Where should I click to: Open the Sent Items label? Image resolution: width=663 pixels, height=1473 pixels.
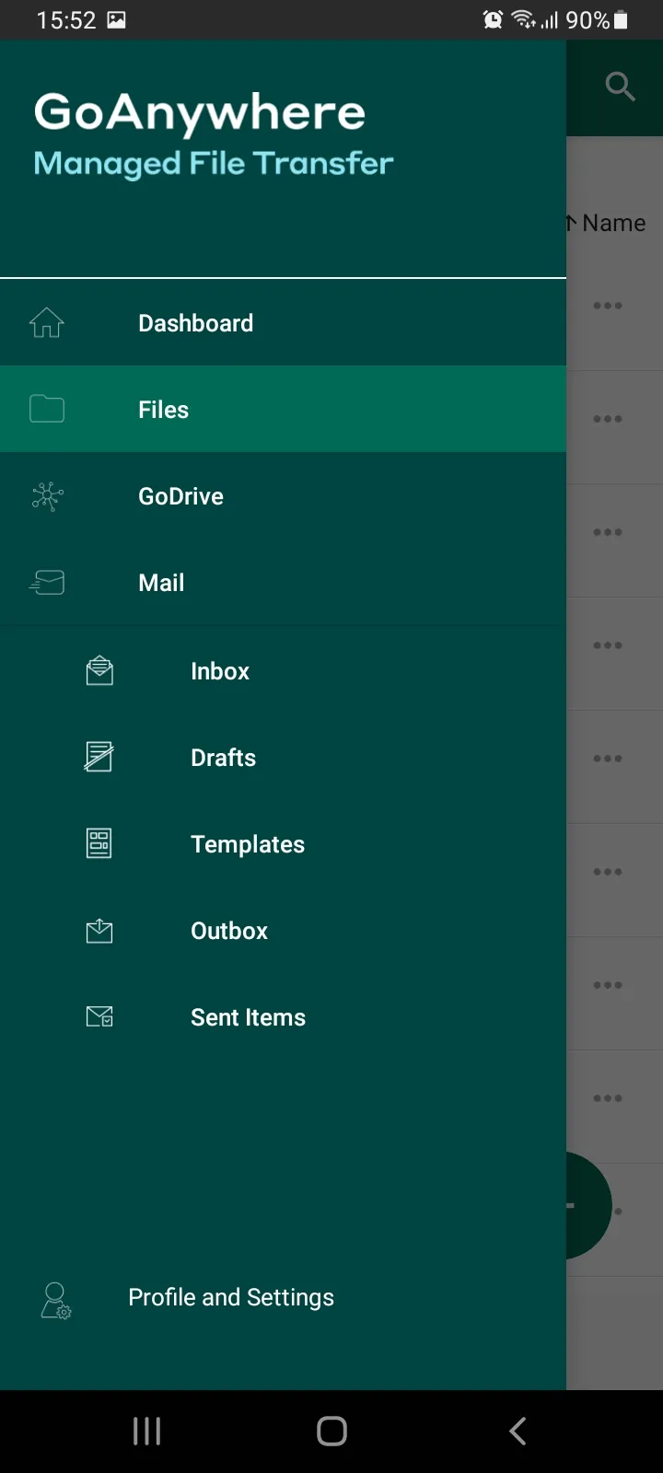[248, 1017]
